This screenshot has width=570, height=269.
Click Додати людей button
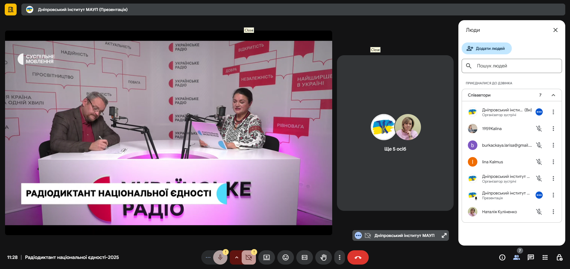[x=486, y=48]
